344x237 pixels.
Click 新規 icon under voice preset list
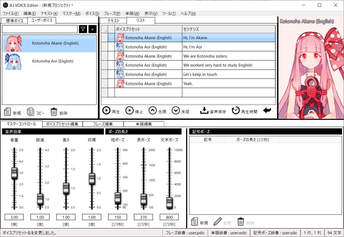(8, 112)
